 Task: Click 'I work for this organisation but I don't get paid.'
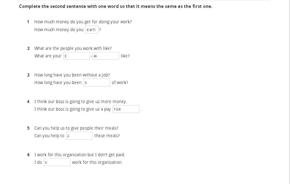tap(80, 155)
